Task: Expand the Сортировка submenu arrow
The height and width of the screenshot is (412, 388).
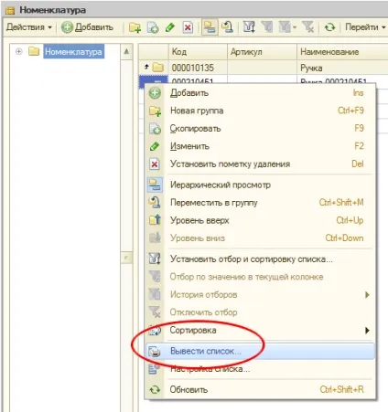Action: 367,330
